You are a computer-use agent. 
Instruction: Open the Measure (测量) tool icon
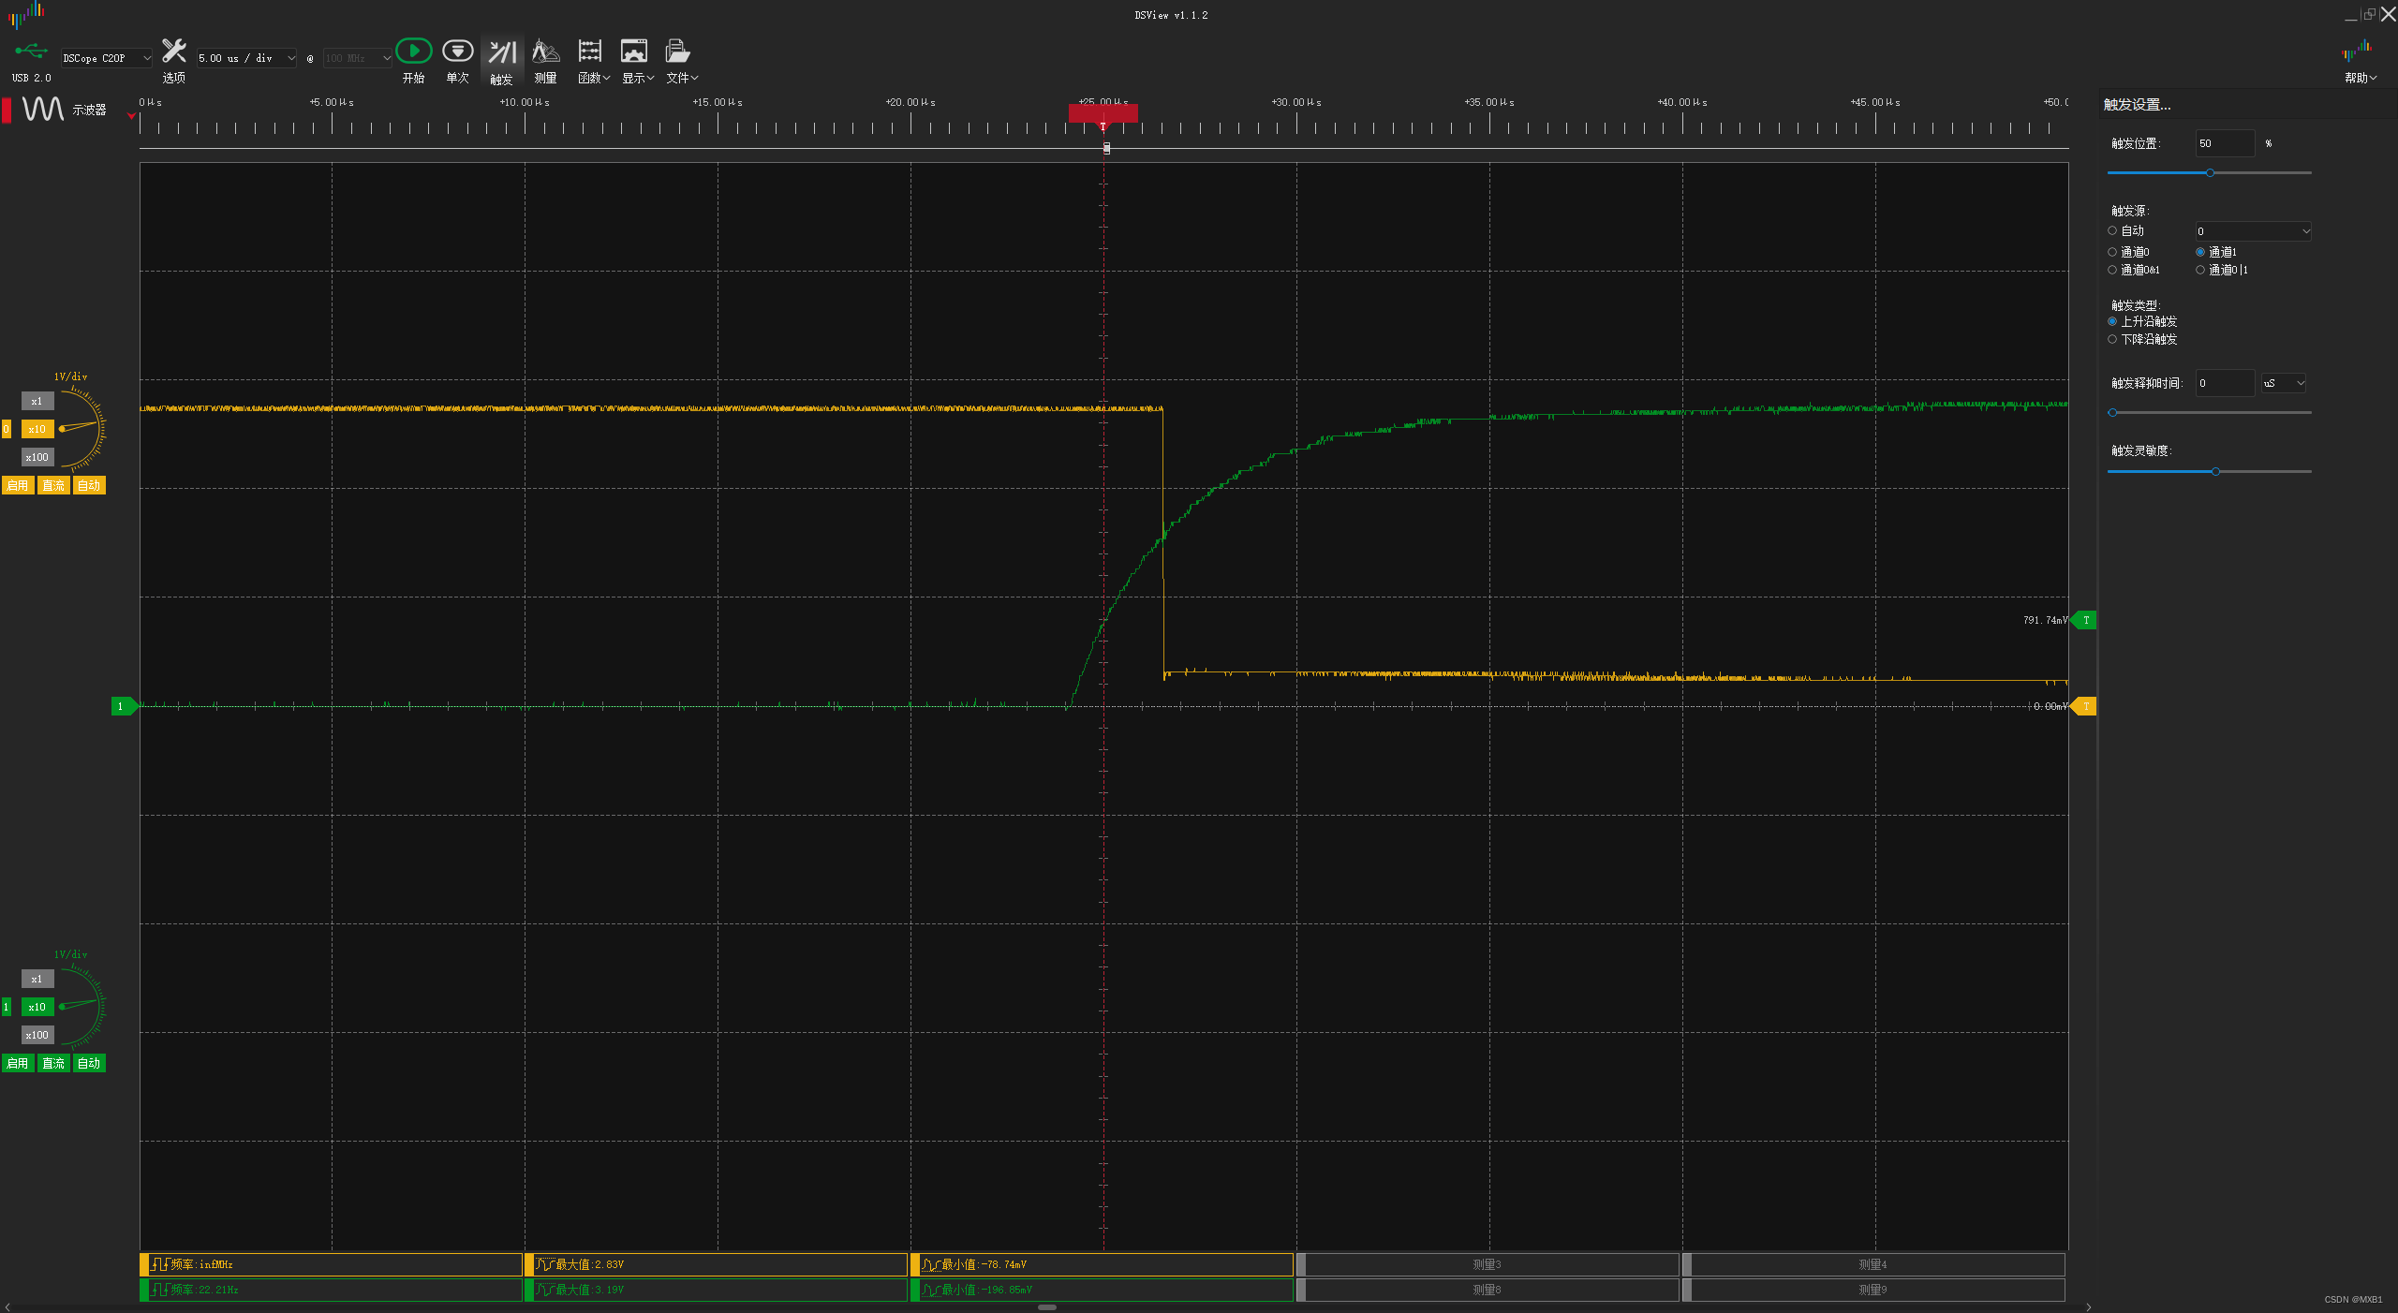click(545, 52)
